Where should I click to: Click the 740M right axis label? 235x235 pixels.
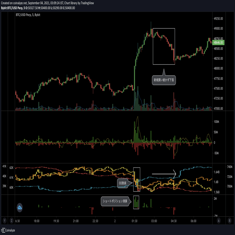230,167
